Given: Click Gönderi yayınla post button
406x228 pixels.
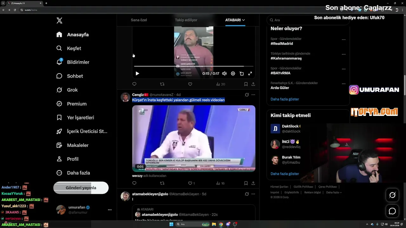Looking at the screenshot, I should pyautogui.click(x=81, y=187).
